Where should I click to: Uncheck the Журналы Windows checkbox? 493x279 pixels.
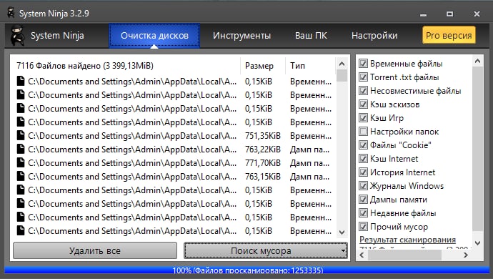pos(363,186)
